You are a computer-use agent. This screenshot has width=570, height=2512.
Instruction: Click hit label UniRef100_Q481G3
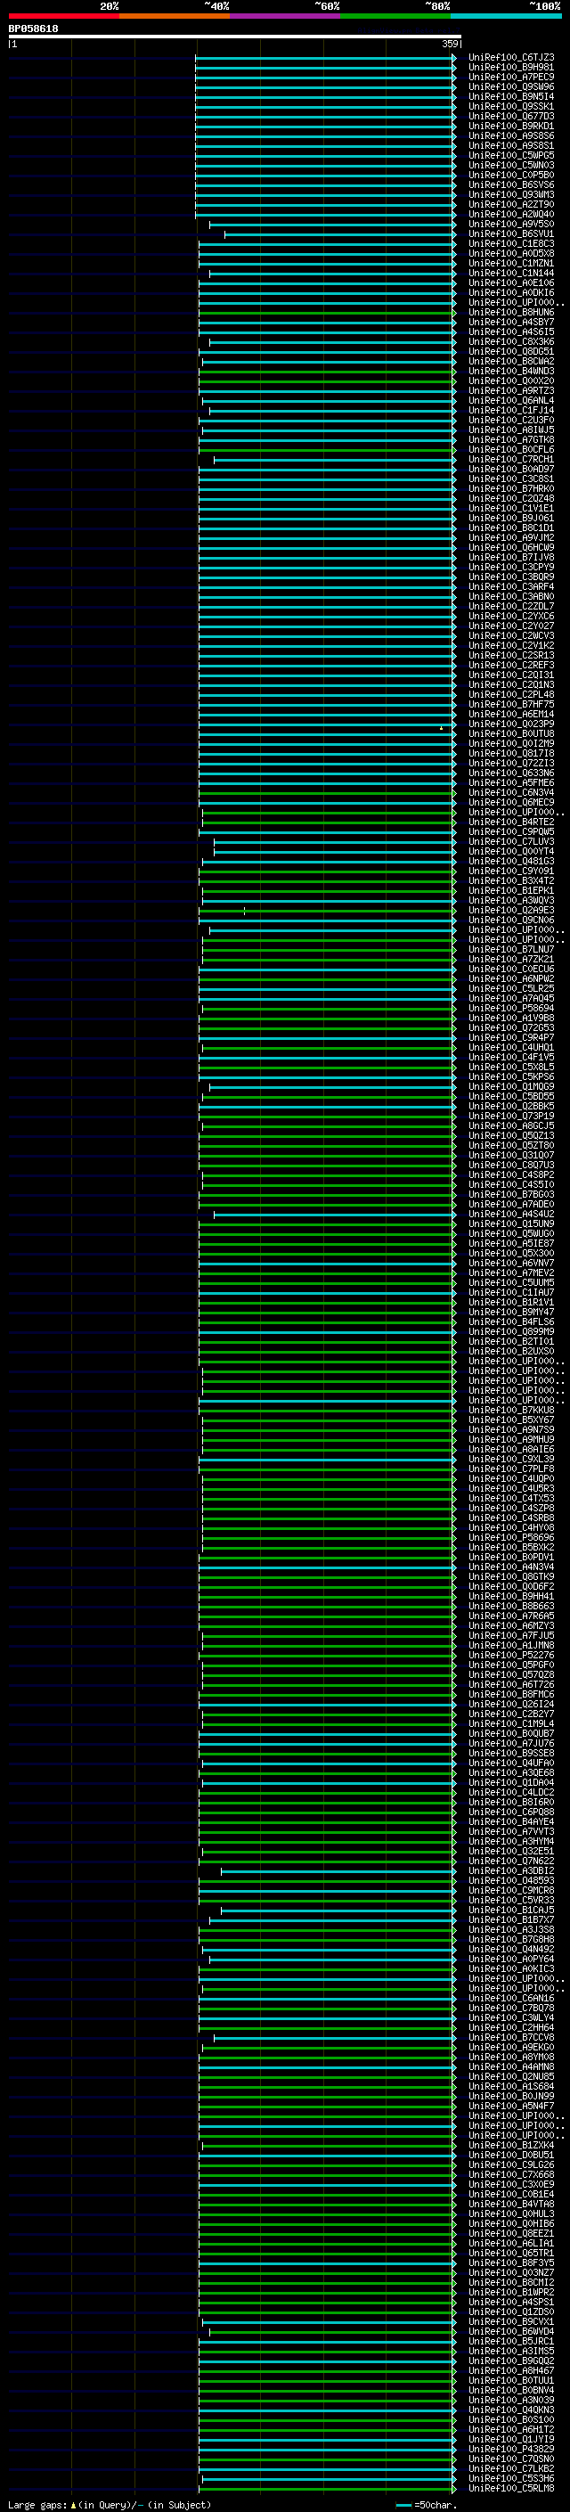coord(511,861)
